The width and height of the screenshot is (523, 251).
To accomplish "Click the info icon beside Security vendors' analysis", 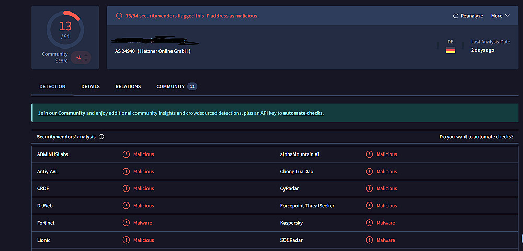I will [x=101, y=137].
